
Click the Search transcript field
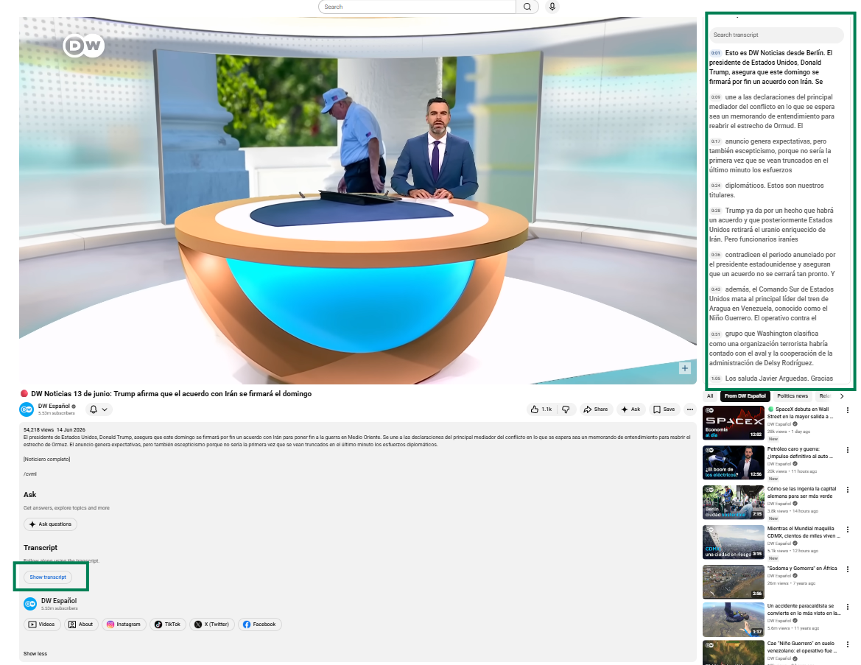pos(776,35)
